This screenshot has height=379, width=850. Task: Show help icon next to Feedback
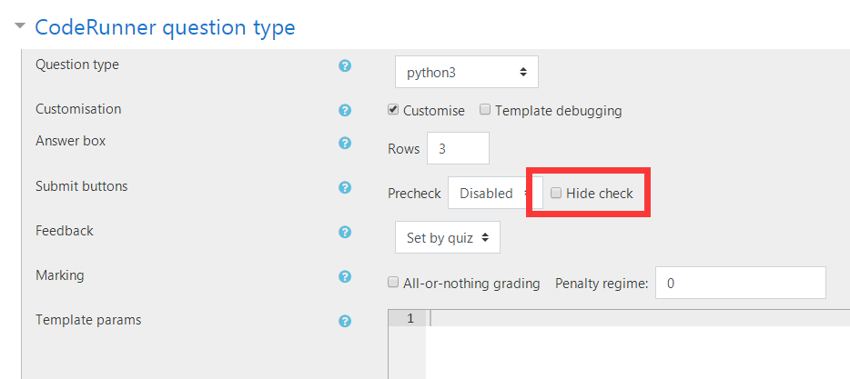click(345, 233)
